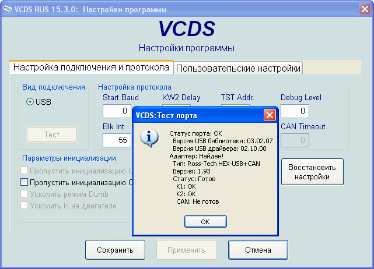The width and height of the screenshot is (374, 269).
Task: Click the 'CAN: Не готов' line
Action: tap(198, 201)
